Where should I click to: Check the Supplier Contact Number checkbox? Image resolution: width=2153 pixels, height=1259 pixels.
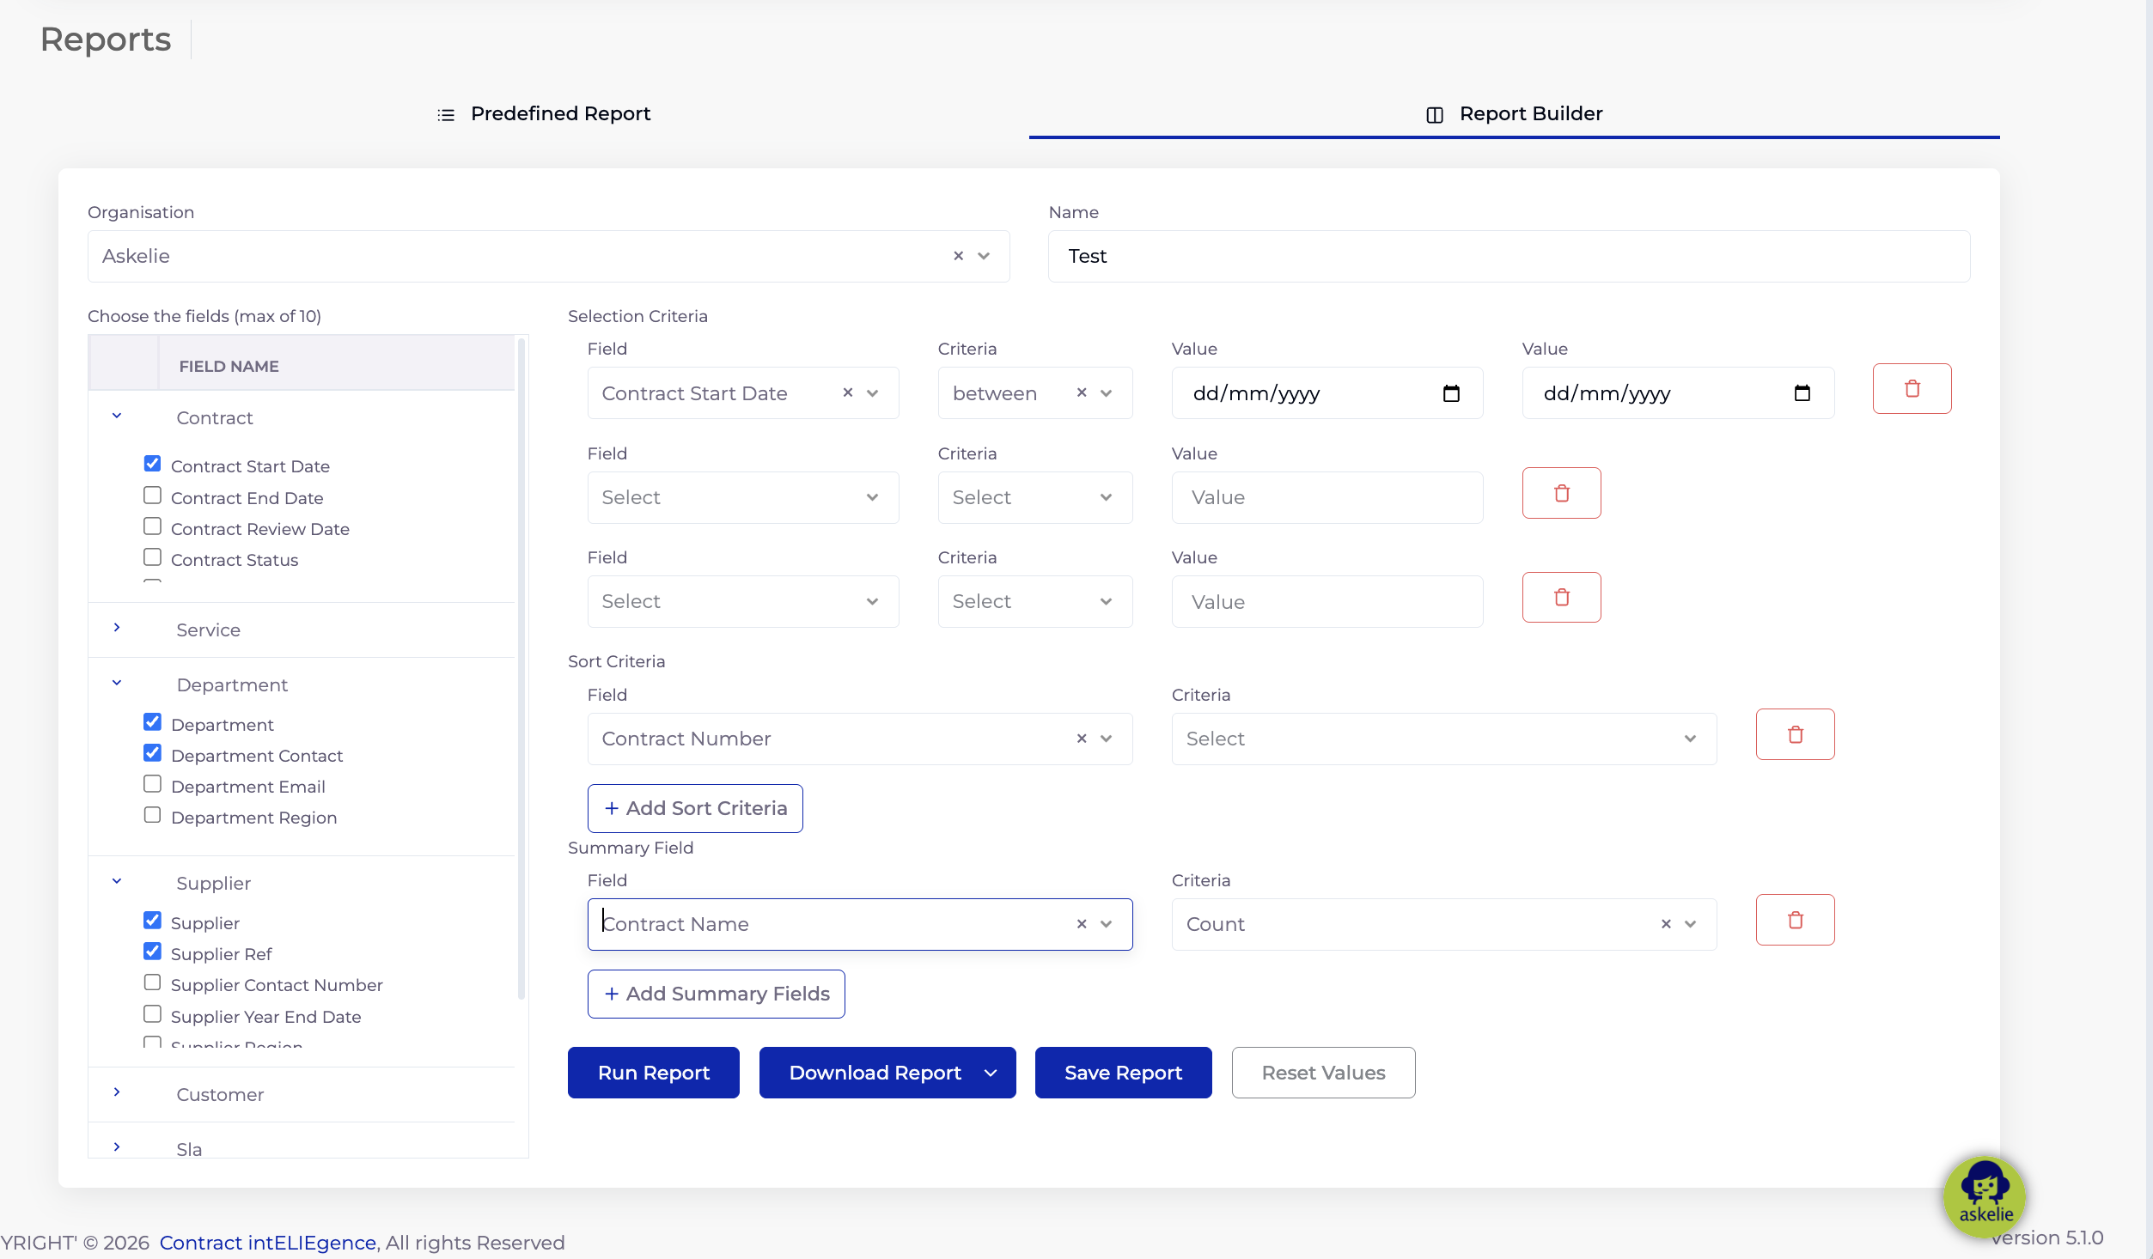point(152,982)
